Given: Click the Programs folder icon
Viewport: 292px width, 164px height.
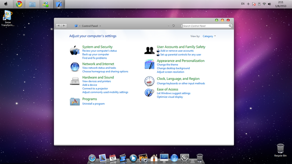Looking at the screenshot, I should [75, 102].
